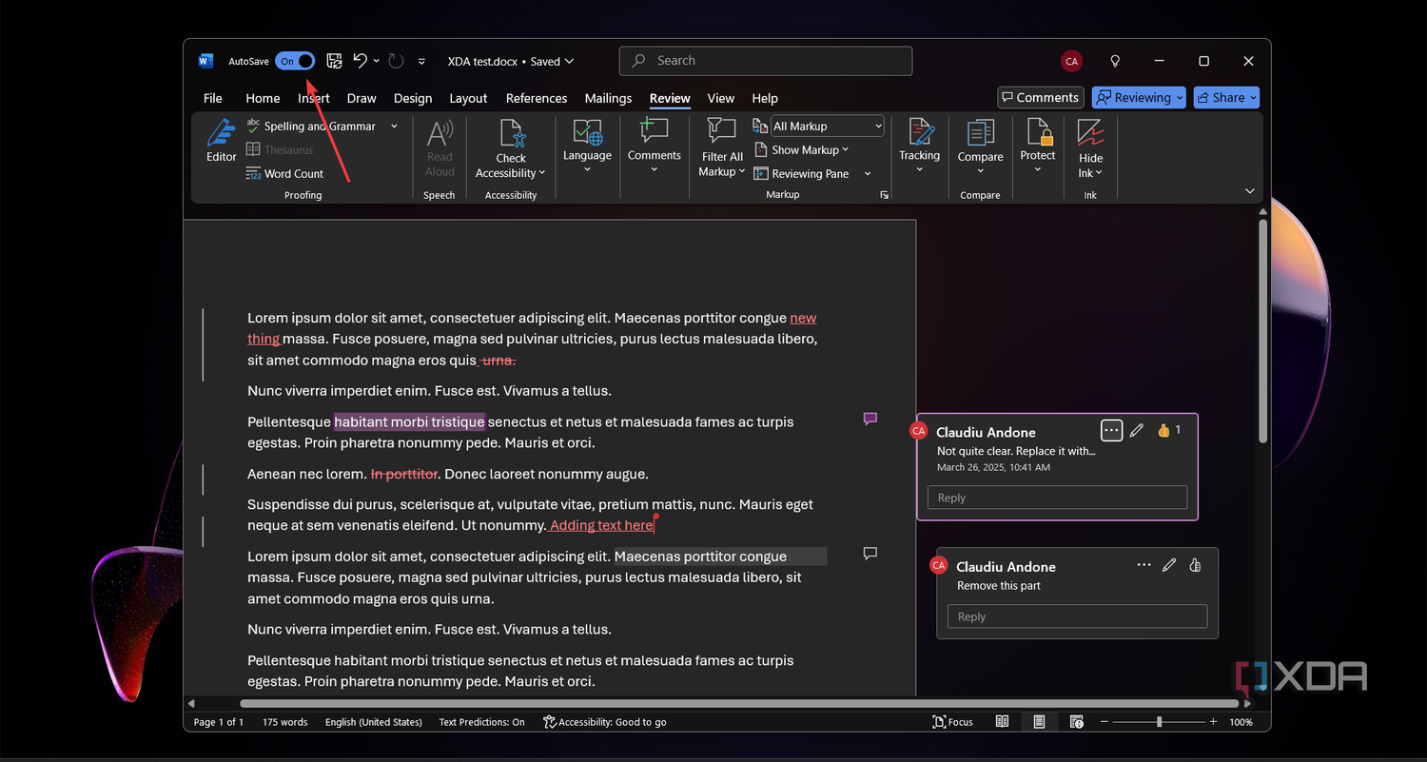Open the XDA test.docx file name dropdown
The image size is (1427, 762).
coord(511,61)
